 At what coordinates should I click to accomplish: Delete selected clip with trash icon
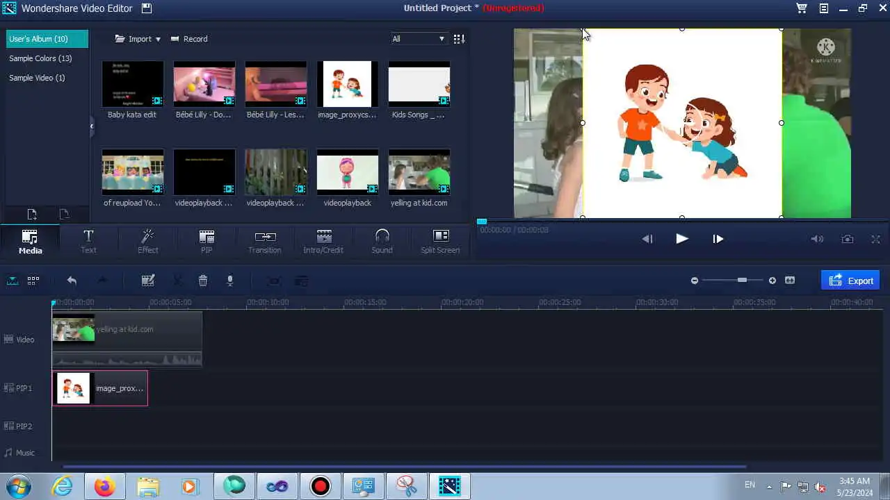point(203,281)
